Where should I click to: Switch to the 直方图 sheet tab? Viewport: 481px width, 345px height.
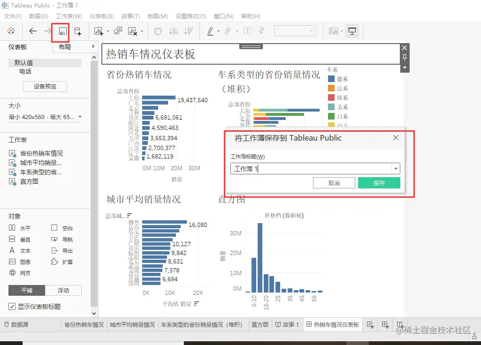pyautogui.click(x=260, y=324)
